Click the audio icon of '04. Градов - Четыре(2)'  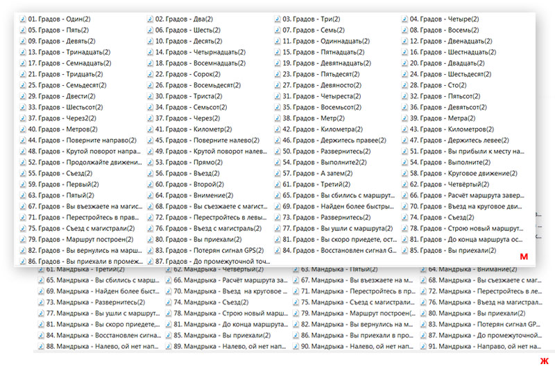point(404,19)
